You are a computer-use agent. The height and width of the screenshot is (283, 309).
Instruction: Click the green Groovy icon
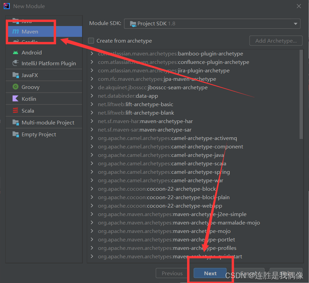[16, 87]
